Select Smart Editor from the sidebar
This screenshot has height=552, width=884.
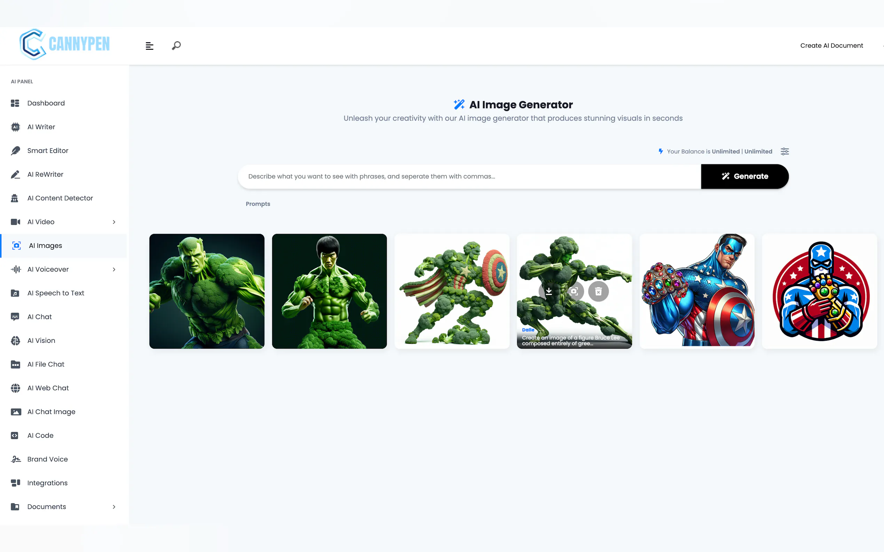(x=48, y=151)
